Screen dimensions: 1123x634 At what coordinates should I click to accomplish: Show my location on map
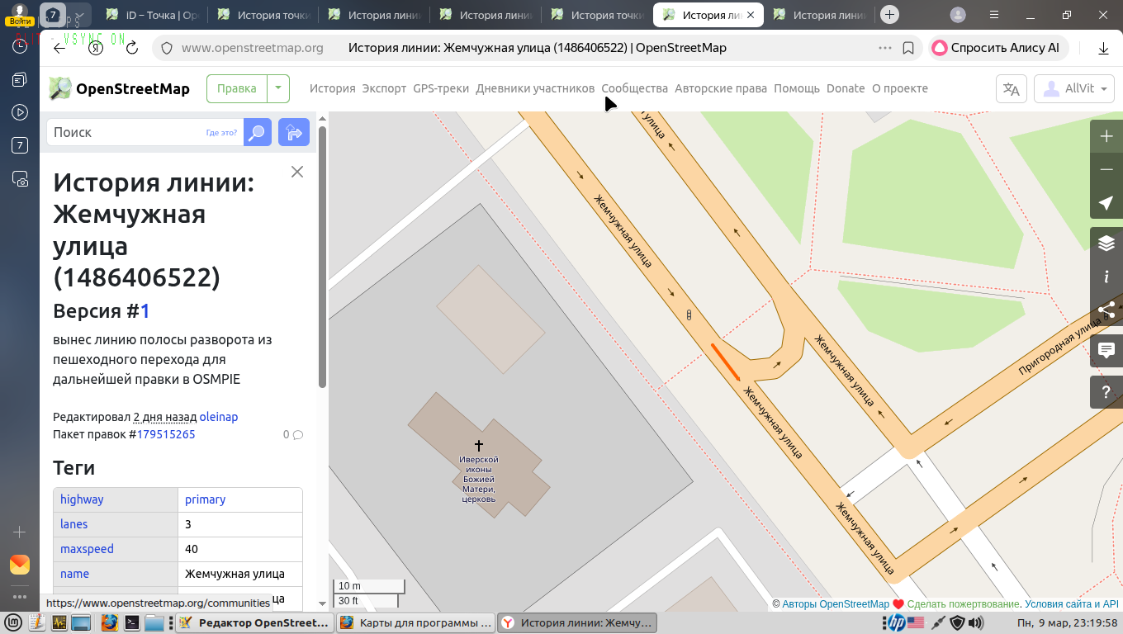(x=1106, y=203)
